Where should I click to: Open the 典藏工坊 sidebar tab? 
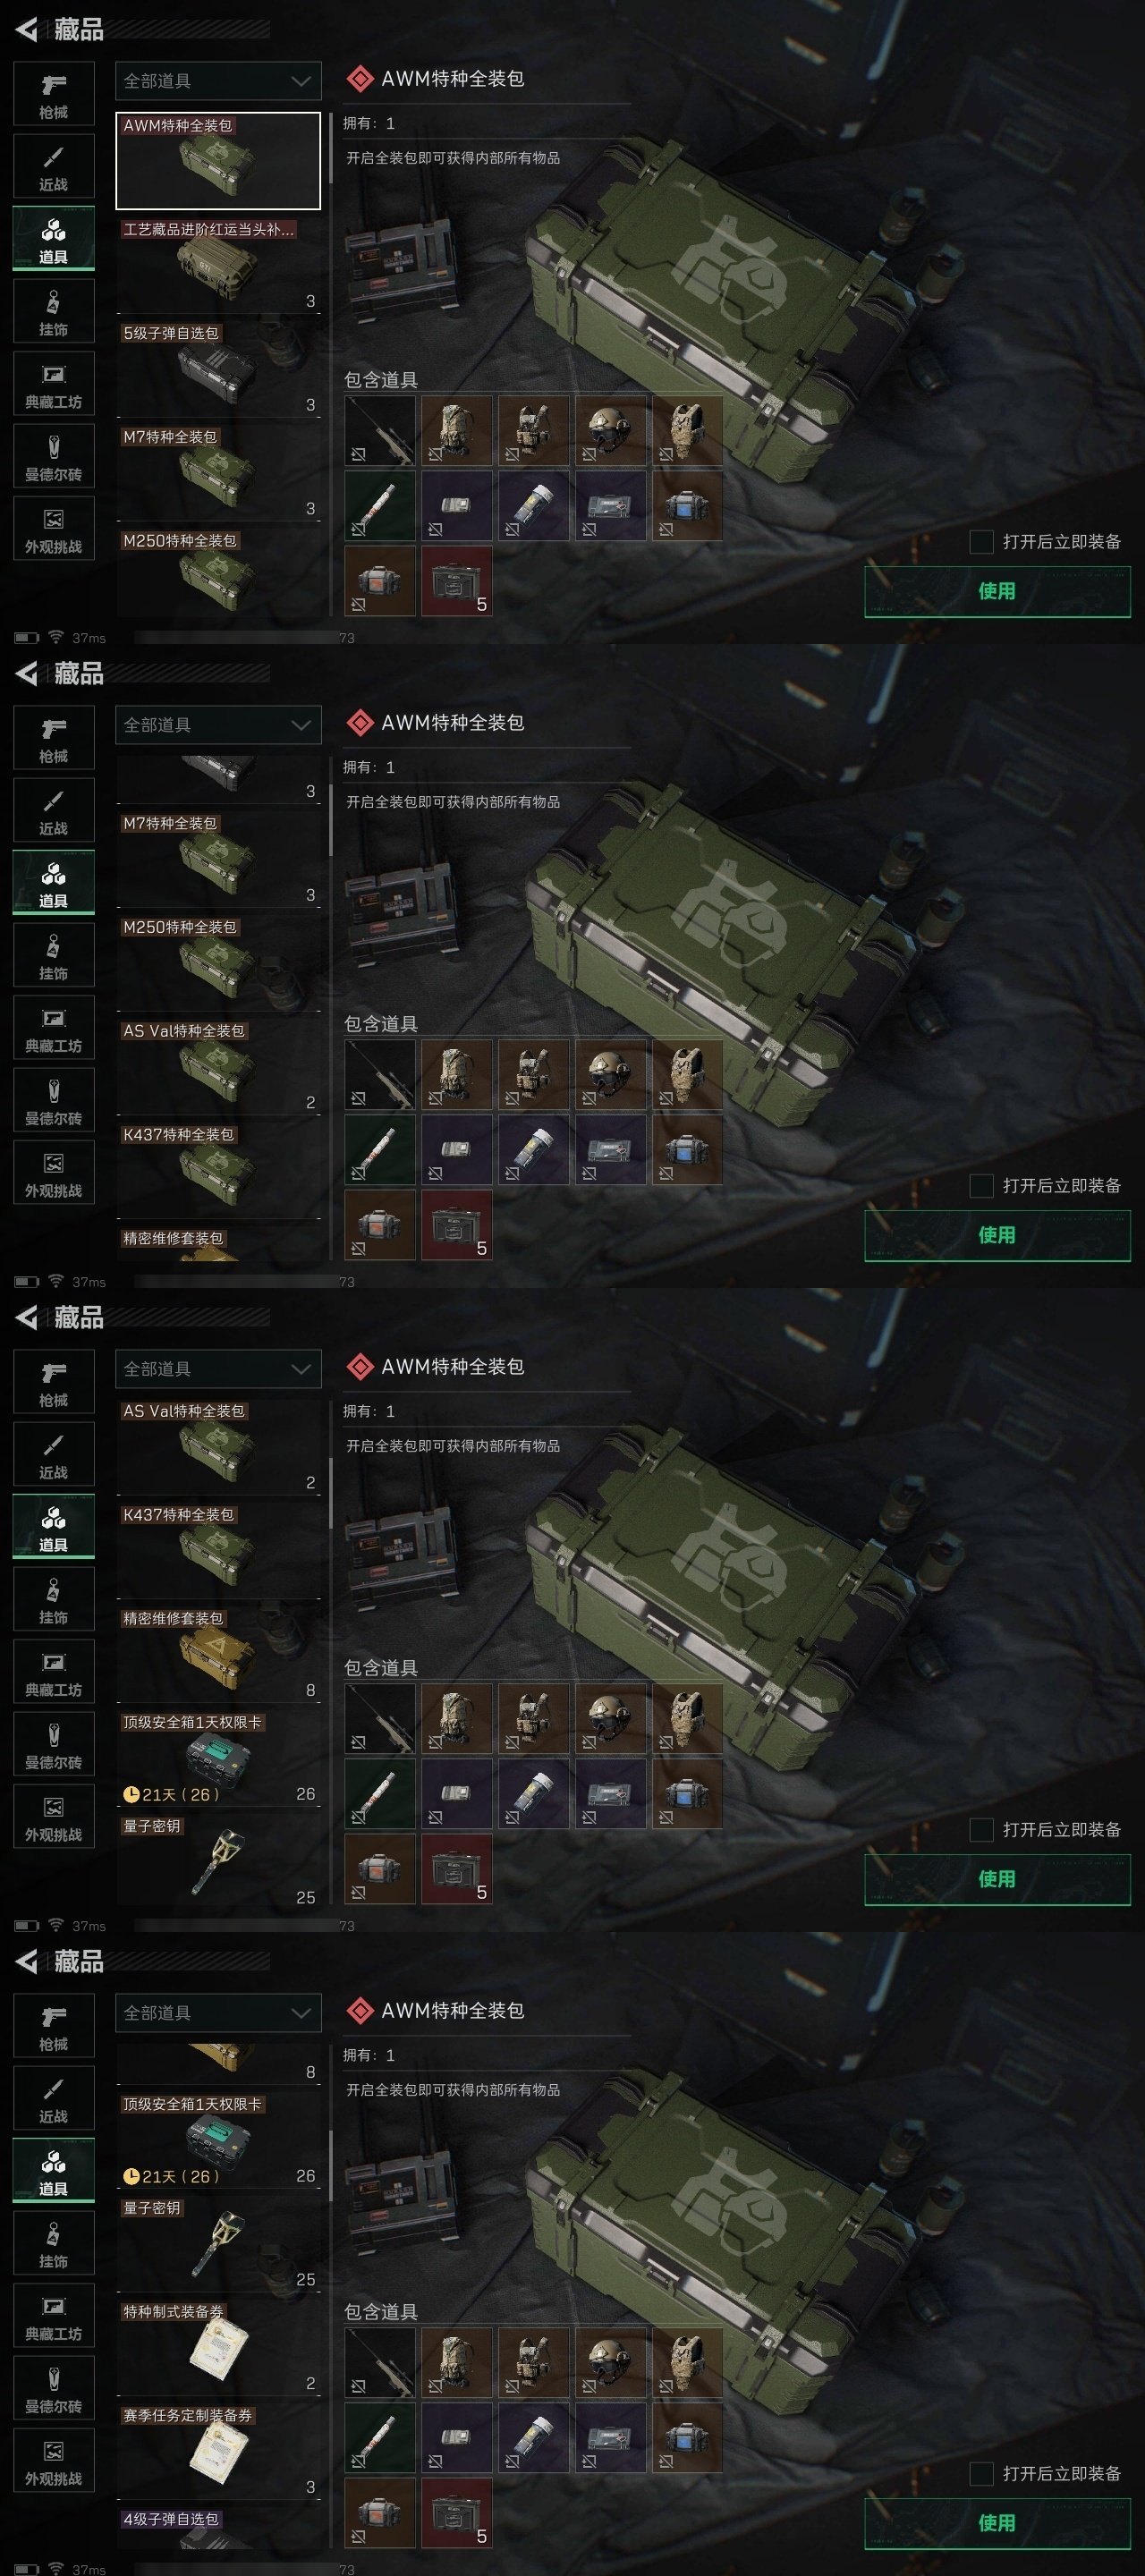(x=54, y=384)
